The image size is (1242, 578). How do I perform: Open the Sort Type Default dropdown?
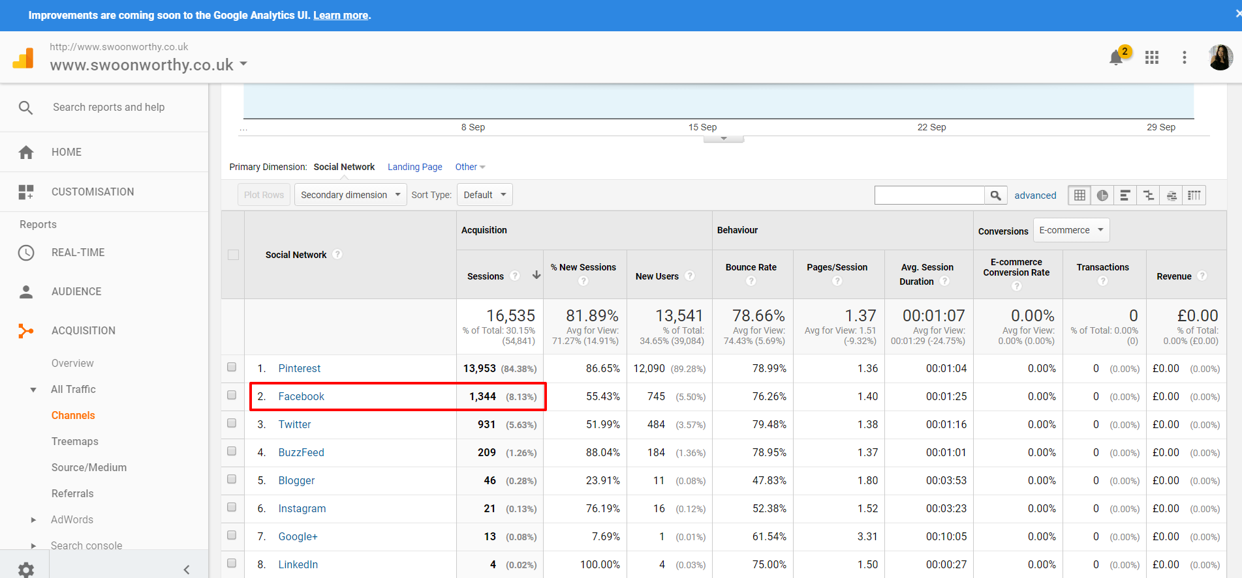pyautogui.click(x=484, y=195)
